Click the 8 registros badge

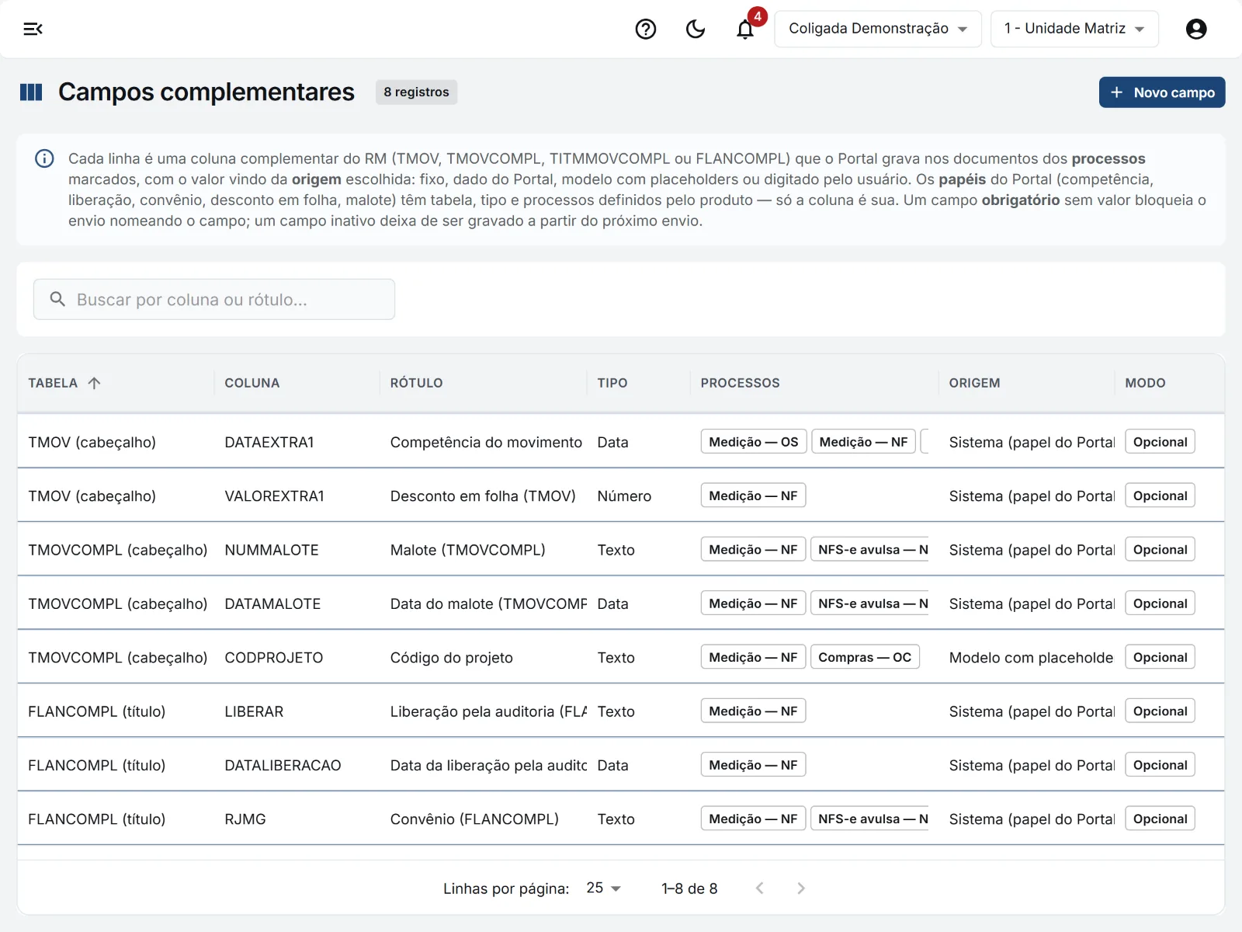[x=416, y=92]
